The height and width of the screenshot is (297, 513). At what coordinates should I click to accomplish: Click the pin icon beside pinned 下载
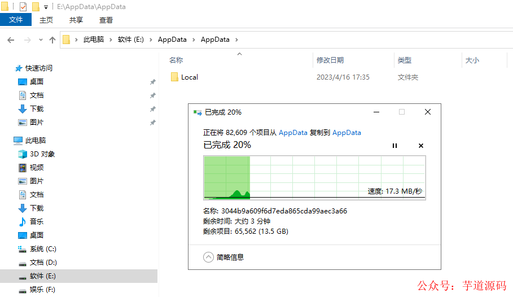point(152,109)
